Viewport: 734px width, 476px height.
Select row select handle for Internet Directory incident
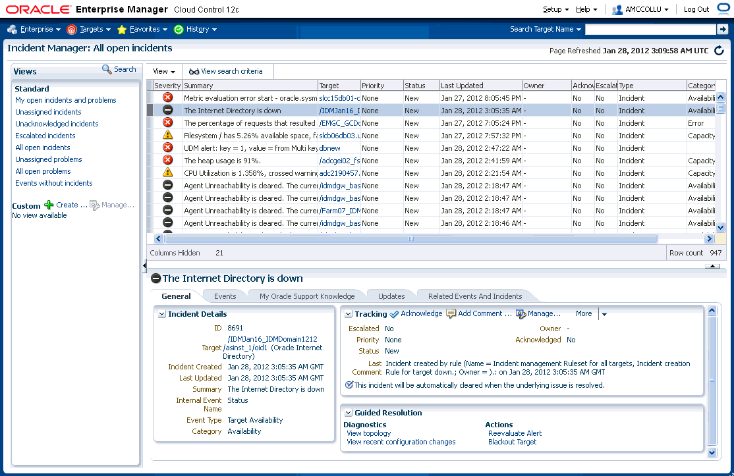[x=150, y=111]
